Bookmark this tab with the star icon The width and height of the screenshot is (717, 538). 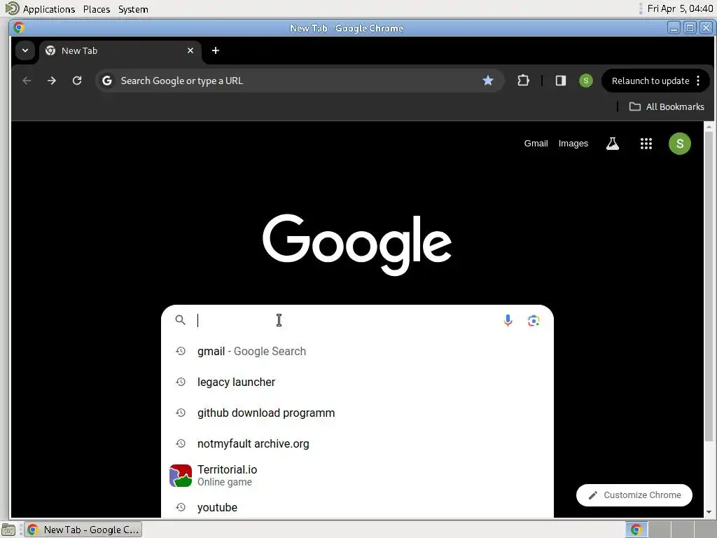pyautogui.click(x=488, y=81)
